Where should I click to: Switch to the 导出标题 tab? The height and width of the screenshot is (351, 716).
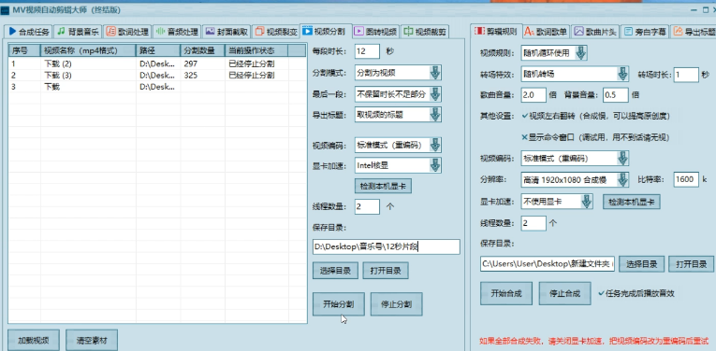pos(694,32)
